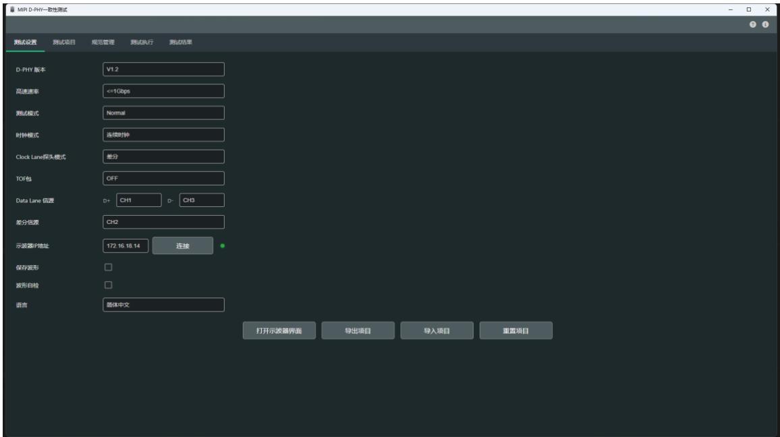The width and height of the screenshot is (780, 437).
Task: Click the TOF包 label
Action: click(x=24, y=179)
